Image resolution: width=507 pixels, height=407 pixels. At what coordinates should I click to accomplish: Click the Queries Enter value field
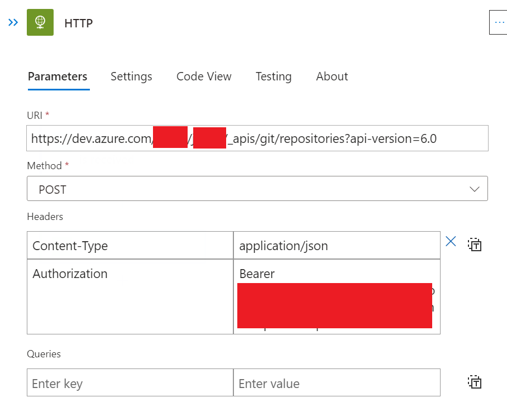(337, 382)
